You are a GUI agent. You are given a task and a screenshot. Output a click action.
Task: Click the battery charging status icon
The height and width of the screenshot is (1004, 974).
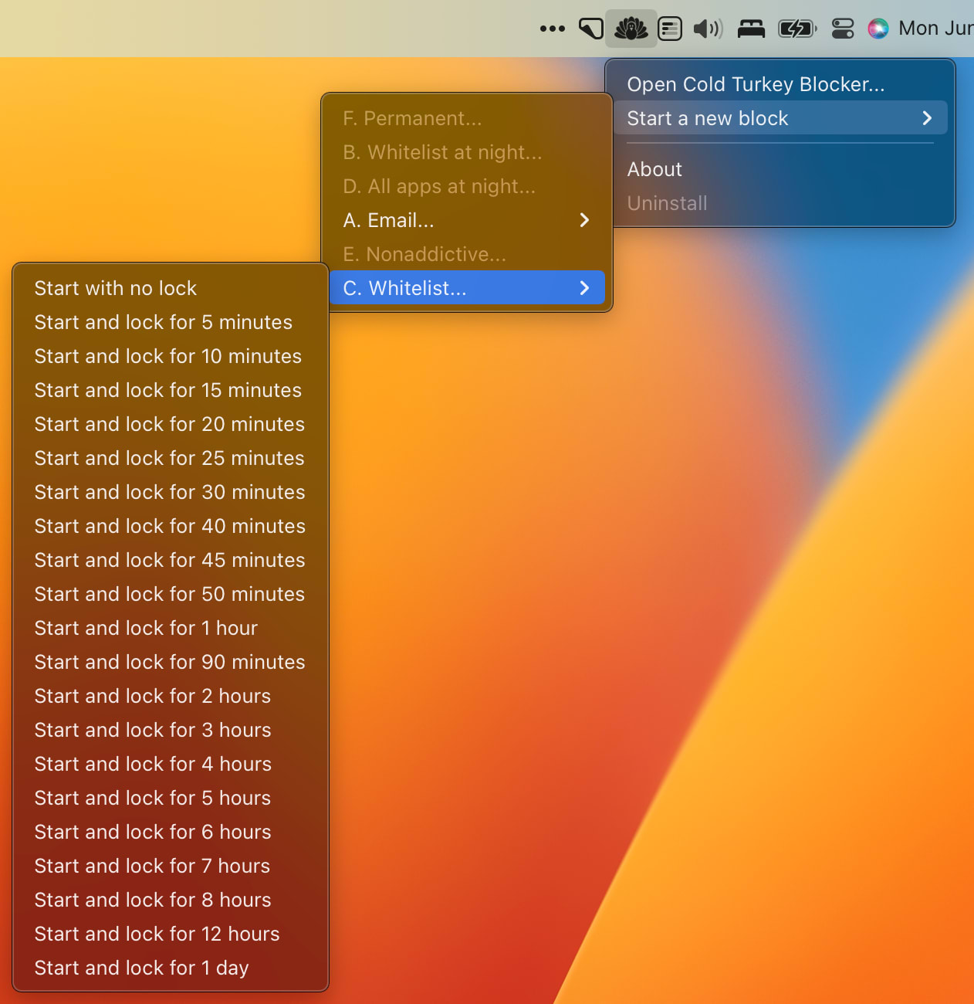[797, 29]
